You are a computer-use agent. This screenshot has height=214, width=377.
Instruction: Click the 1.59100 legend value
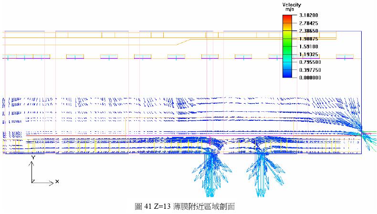tap(309, 47)
